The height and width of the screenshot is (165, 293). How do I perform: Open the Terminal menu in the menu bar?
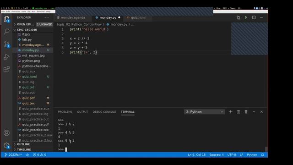pos(41,11)
